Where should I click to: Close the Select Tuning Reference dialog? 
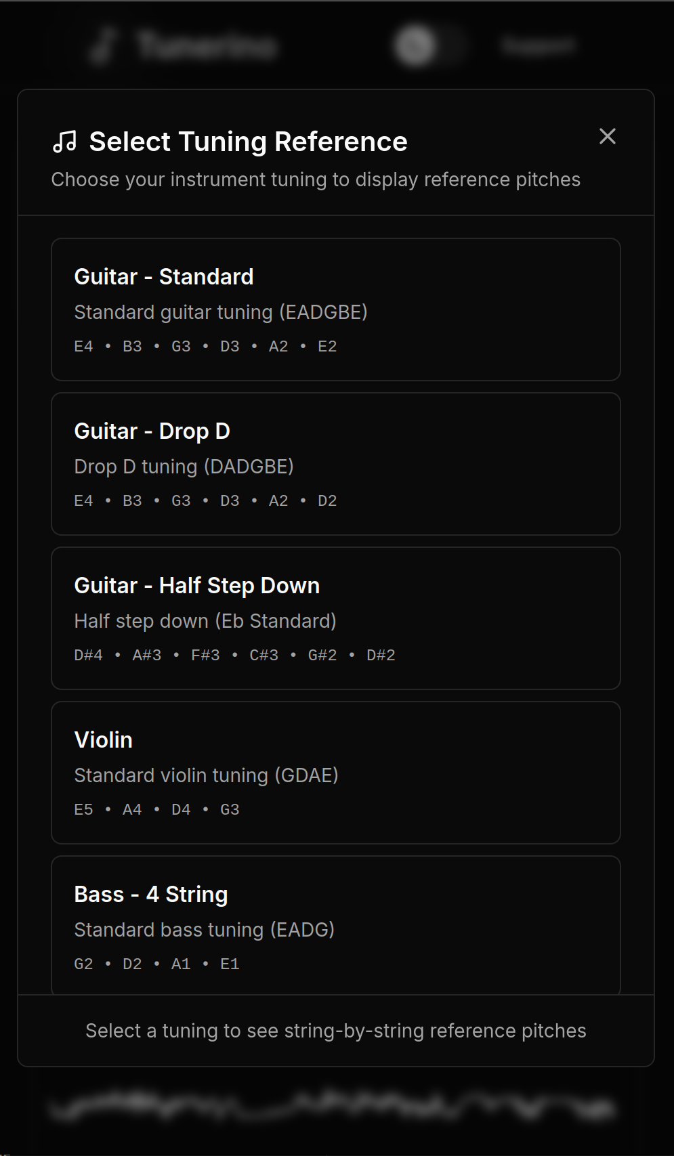(608, 136)
